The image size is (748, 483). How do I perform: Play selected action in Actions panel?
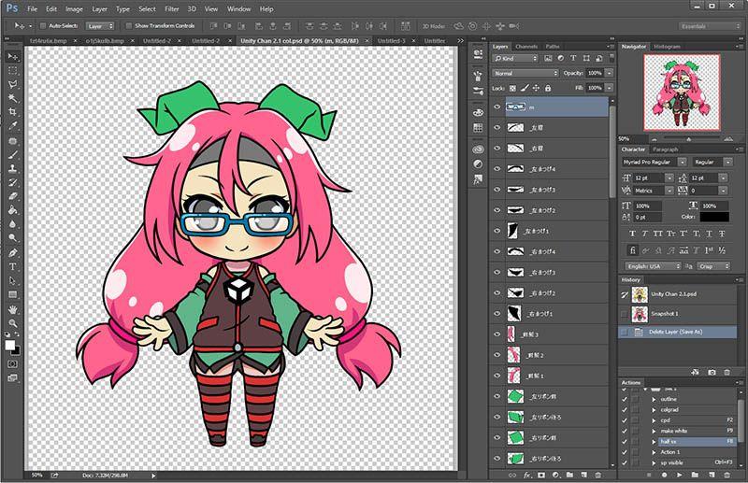coord(680,475)
